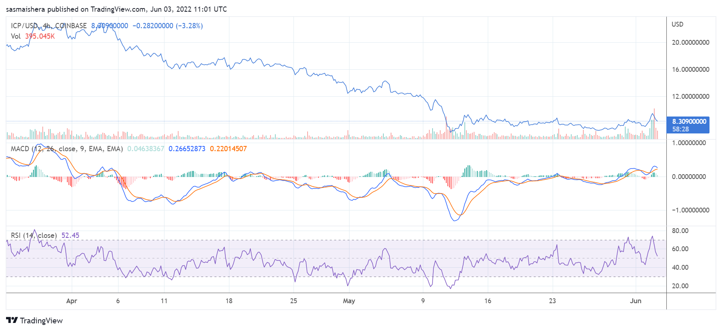This screenshot has width=722, height=331.
Task: Click the Vol label
Action: tap(16, 36)
